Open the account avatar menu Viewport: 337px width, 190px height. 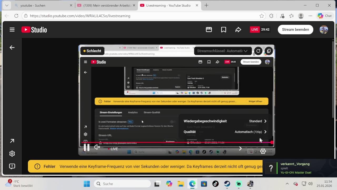tap(324, 30)
